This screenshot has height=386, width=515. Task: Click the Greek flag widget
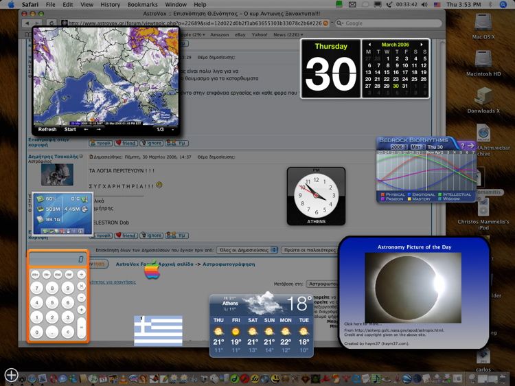tap(158, 331)
